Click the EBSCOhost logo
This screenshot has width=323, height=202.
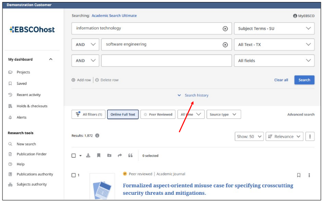point(32,30)
